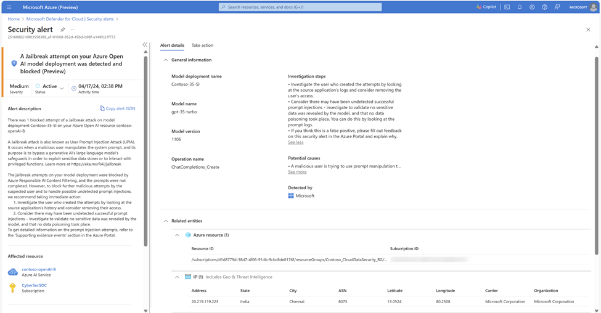Open Copilot from the top bar

click(x=486, y=7)
